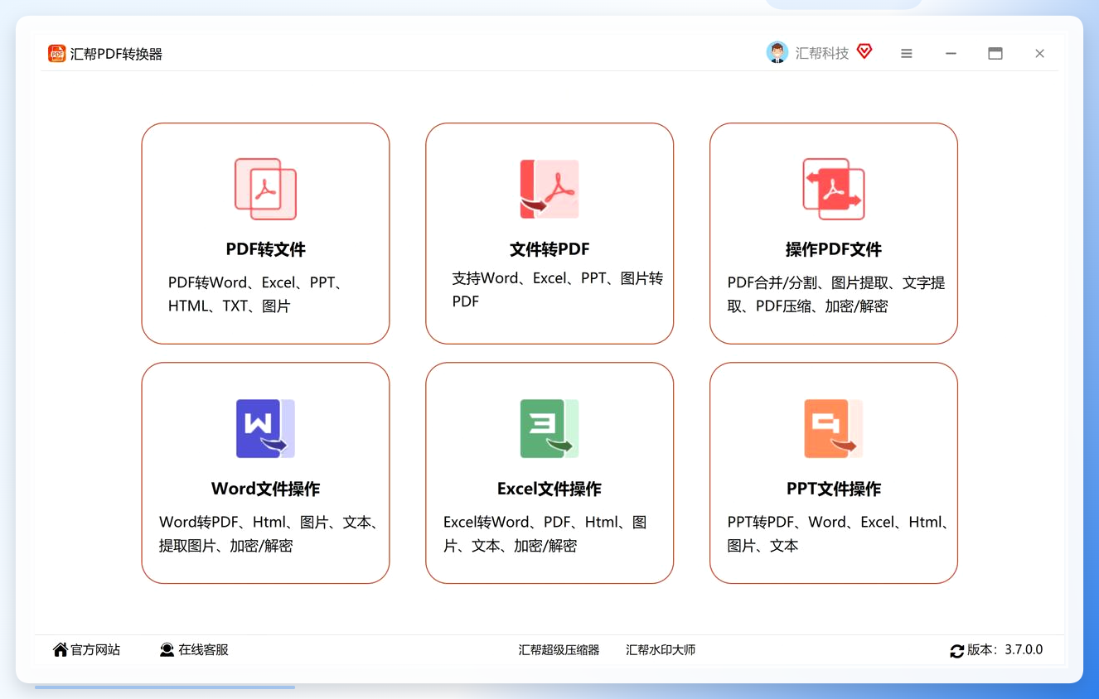
Task: Choose the green Excel file icon
Action: tap(549, 428)
